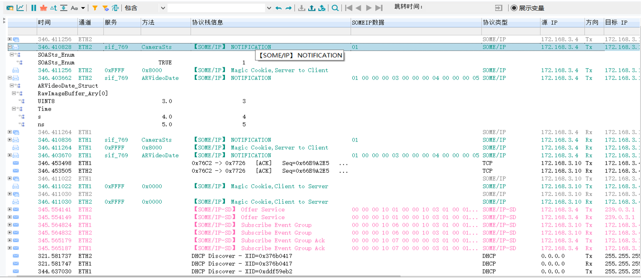
Task: Collapse the ARVideoDate_Struct tree node
Action: tap(13, 86)
